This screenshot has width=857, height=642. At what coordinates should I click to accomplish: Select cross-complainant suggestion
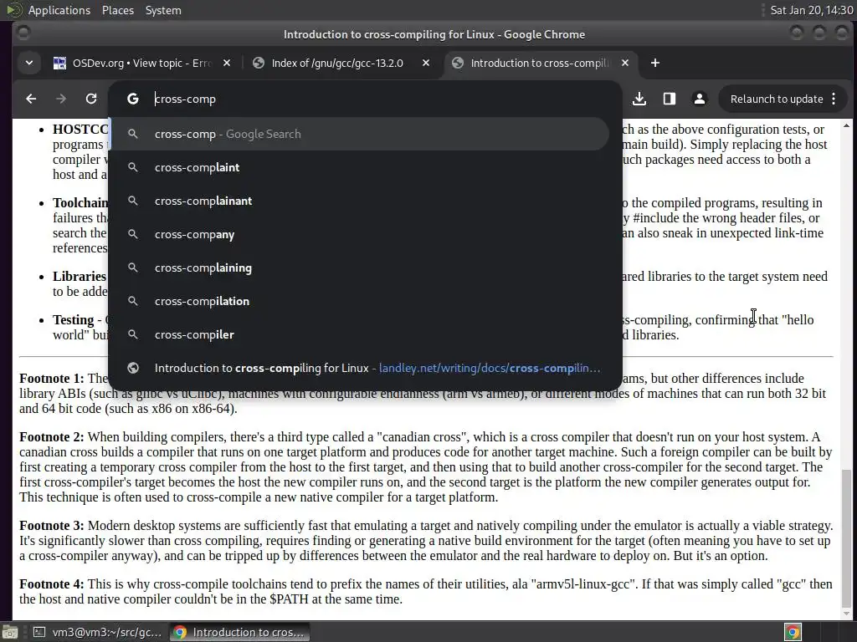point(360,201)
